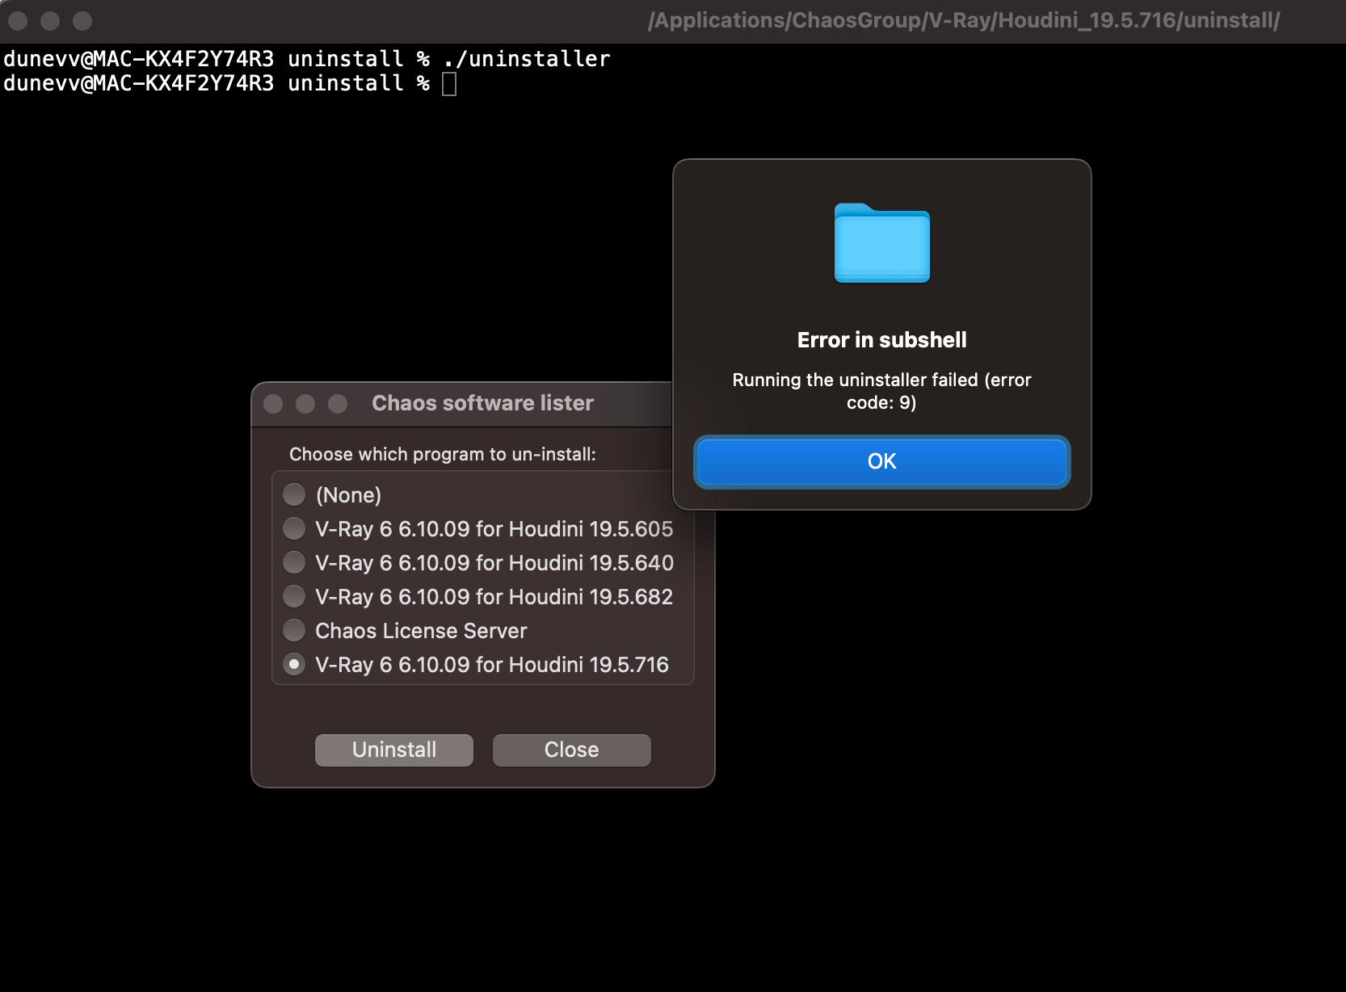Select the Chaos License Server radio button
This screenshot has height=992, width=1346.
click(x=294, y=630)
